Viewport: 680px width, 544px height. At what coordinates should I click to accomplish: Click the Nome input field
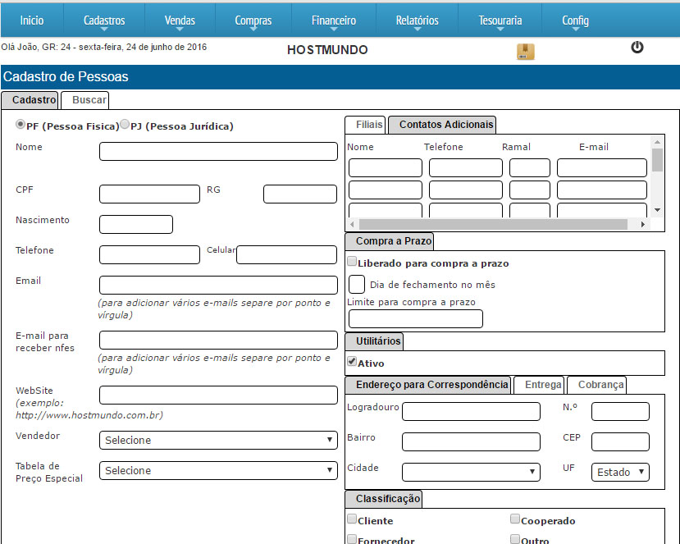coord(218,152)
